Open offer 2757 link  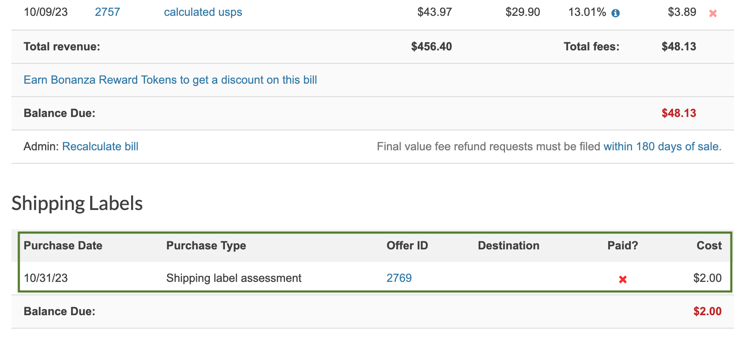(107, 12)
